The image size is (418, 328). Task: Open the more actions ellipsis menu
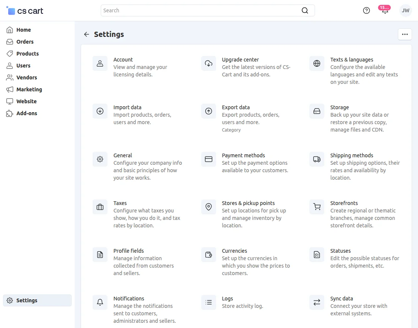click(405, 34)
